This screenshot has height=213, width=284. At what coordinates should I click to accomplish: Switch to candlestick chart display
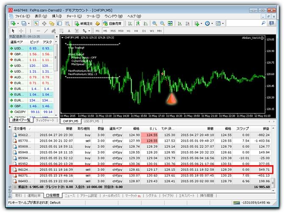click(x=138, y=24)
